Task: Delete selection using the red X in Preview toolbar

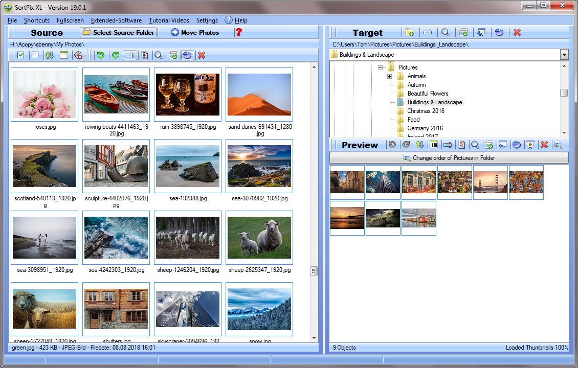Action: 544,145
